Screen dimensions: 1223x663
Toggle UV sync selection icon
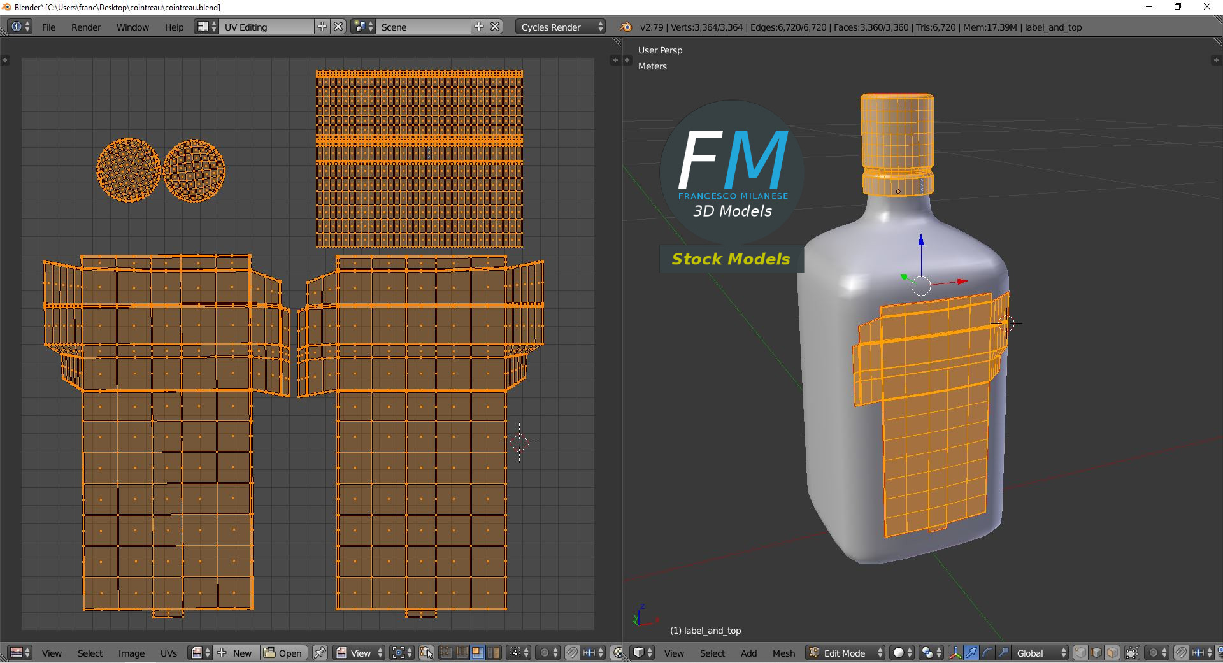coord(427,653)
